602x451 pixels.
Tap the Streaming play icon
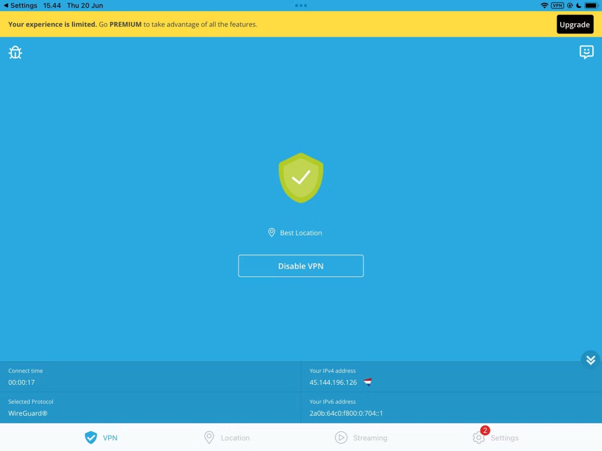tap(341, 438)
